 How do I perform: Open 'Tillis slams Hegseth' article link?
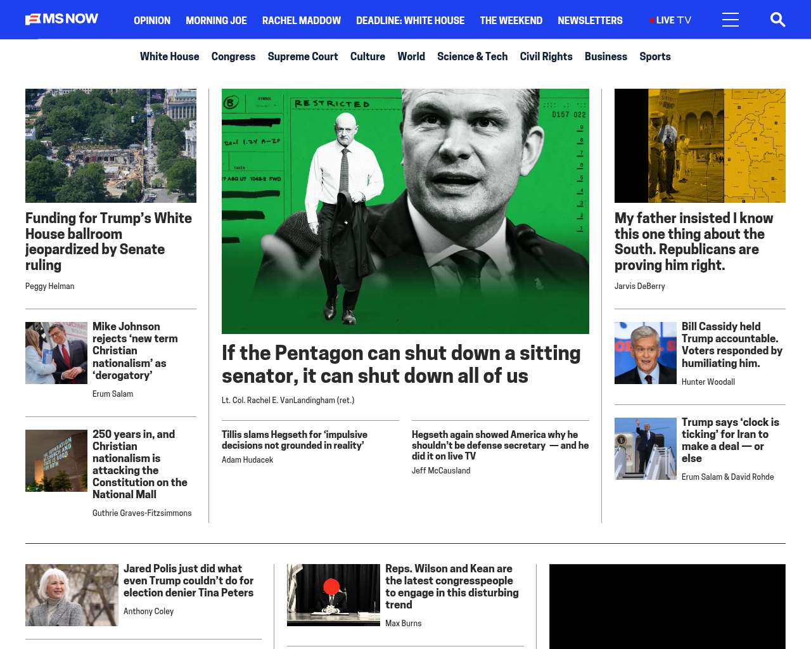coord(295,440)
